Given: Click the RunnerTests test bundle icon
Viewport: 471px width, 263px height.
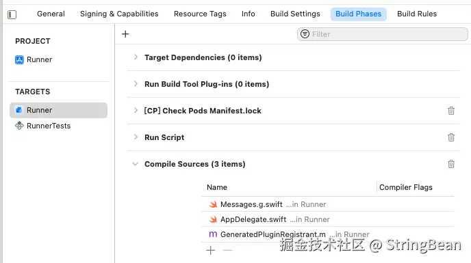Looking at the screenshot, I should click(19, 126).
